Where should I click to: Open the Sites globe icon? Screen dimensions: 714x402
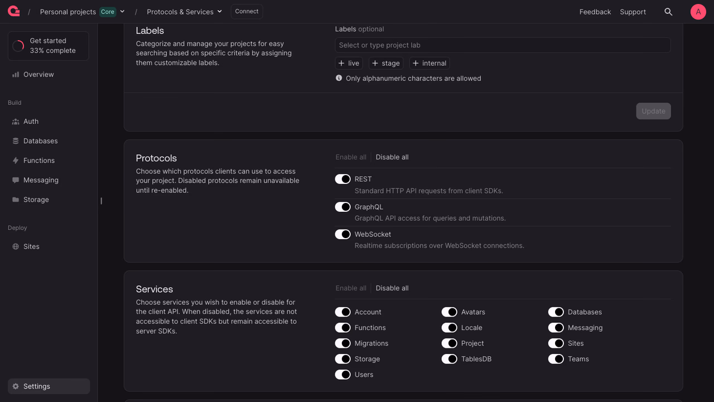click(x=16, y=246)
